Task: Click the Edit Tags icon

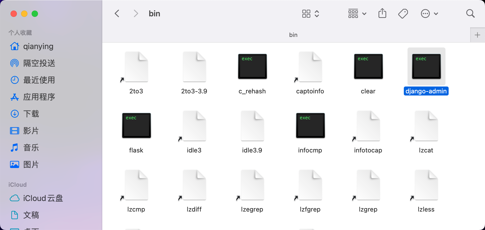Action: tap(403, 13)
